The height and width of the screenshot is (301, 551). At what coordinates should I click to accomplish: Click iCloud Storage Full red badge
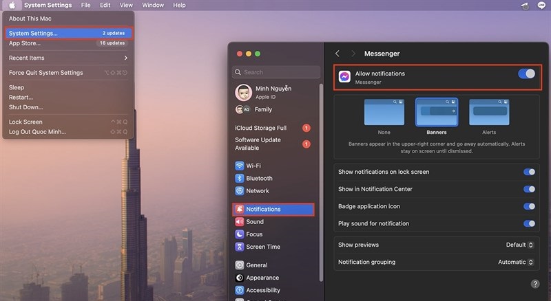(306, 128)
